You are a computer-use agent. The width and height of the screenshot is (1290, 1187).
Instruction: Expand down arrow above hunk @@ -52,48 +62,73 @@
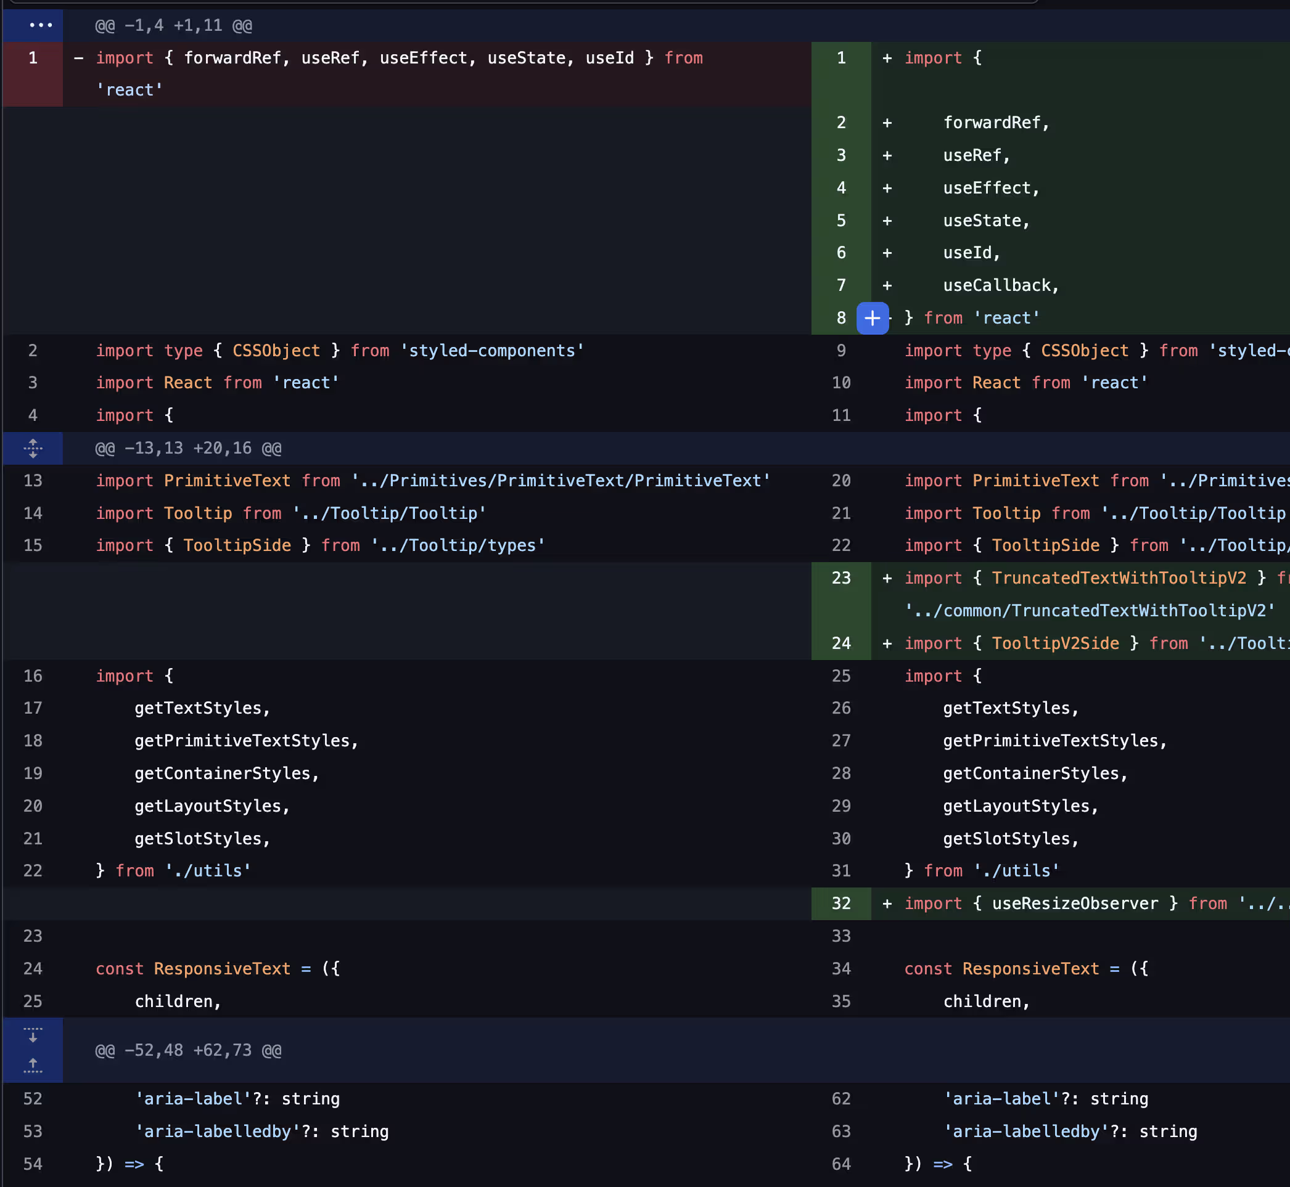tap(33, 1034)
